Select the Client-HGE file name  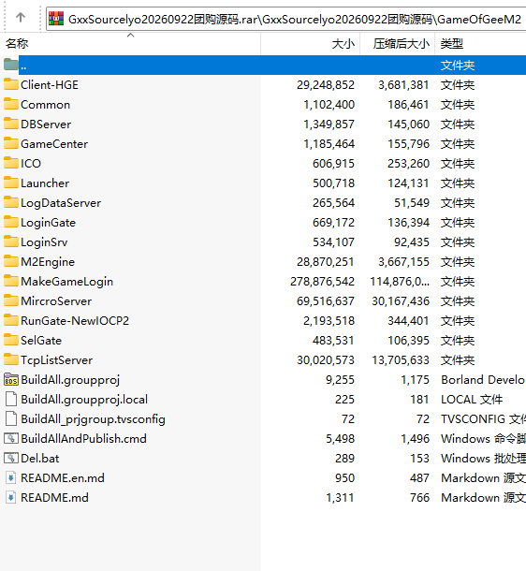coord(50,85)
